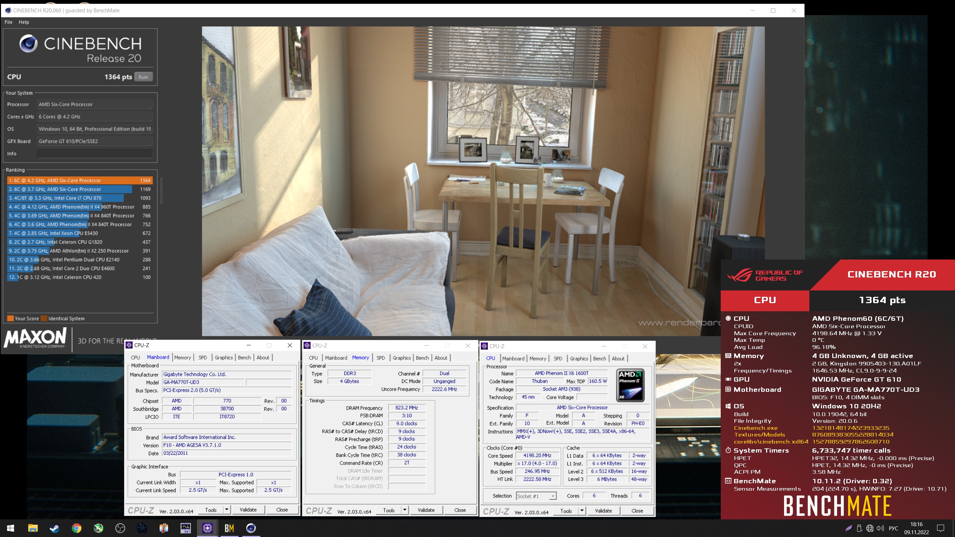The image size is (955, 537).
Task: Click the CPU-Z Memory window title icon
Action: 307,345
